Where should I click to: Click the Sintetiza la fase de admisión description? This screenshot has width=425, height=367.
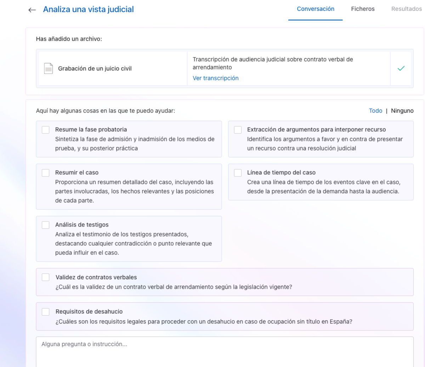(135, 144)
